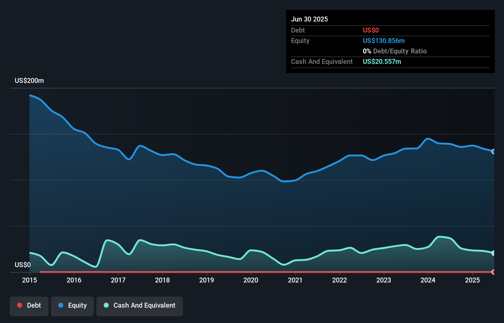Click the US$0 y-axis label

(23, 265)
